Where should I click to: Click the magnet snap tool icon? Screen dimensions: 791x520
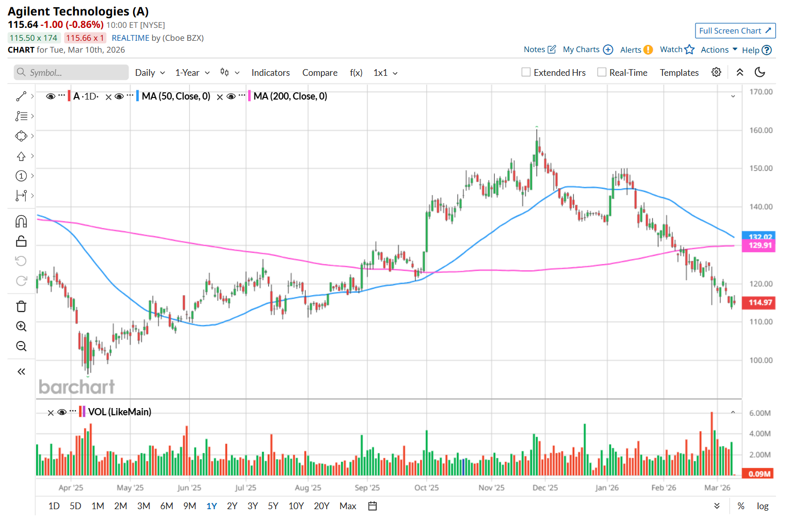click(x=21, y=221)
